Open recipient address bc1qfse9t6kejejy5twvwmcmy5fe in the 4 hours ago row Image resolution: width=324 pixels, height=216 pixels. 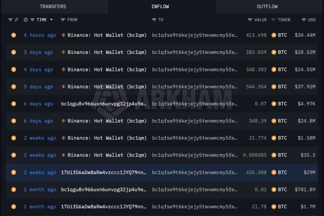pyautogui.click(x=195, y=35)
